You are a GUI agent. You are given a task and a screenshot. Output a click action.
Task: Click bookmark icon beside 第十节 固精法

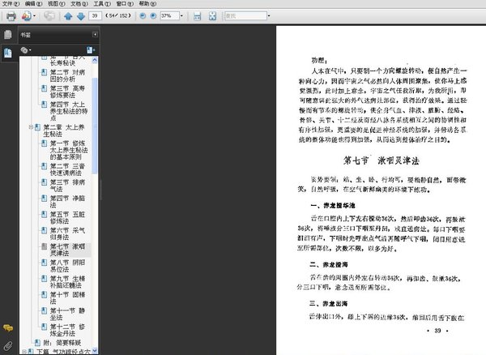click(x=45, y=294)
